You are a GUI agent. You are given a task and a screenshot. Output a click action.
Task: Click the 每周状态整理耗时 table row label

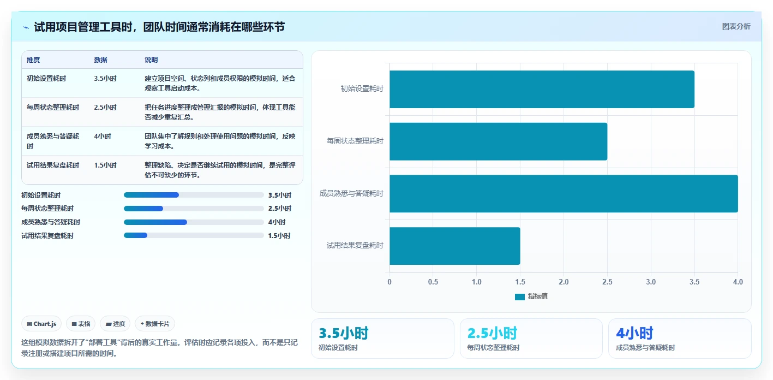coord(53,108)
